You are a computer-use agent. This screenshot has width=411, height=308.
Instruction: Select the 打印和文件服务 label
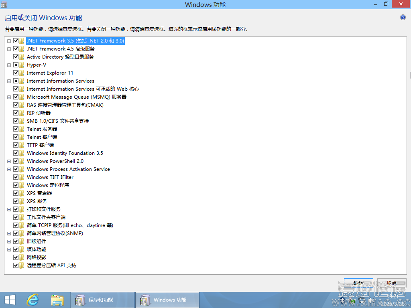coord(44,209)
